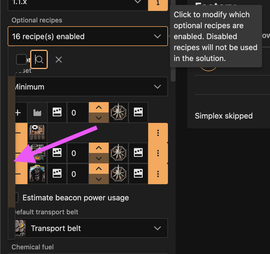
Task: Open the beacon icon in the header row
Action: [x=119, y=112]
